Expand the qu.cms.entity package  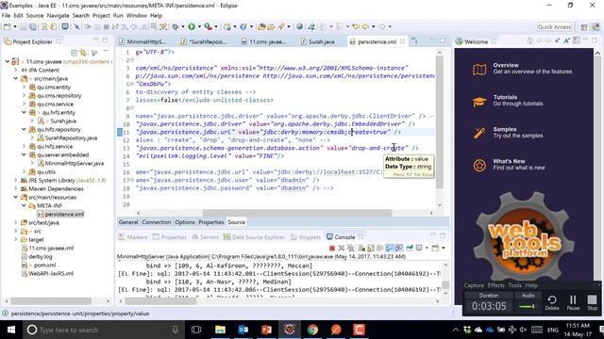(x=24, y=87)
